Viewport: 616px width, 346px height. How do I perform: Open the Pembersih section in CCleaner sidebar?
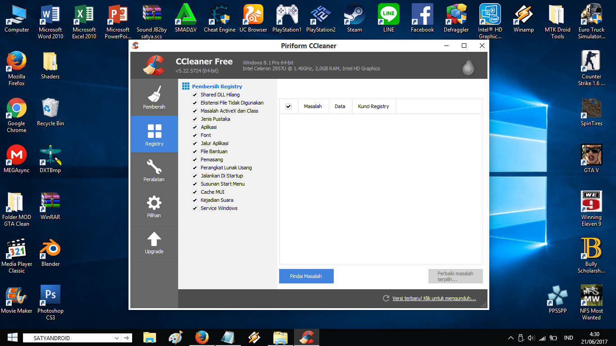pyautogui.click(x=154, y=97)
